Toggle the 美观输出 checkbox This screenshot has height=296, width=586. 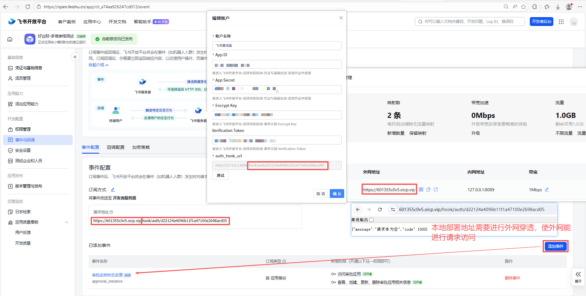[371, 220]
